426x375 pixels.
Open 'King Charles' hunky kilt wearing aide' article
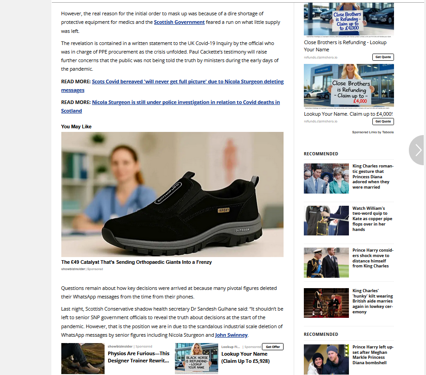(x=372, y=301)
